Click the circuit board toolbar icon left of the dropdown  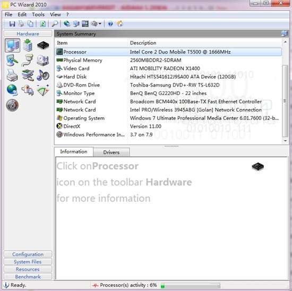tap(85, 24)
